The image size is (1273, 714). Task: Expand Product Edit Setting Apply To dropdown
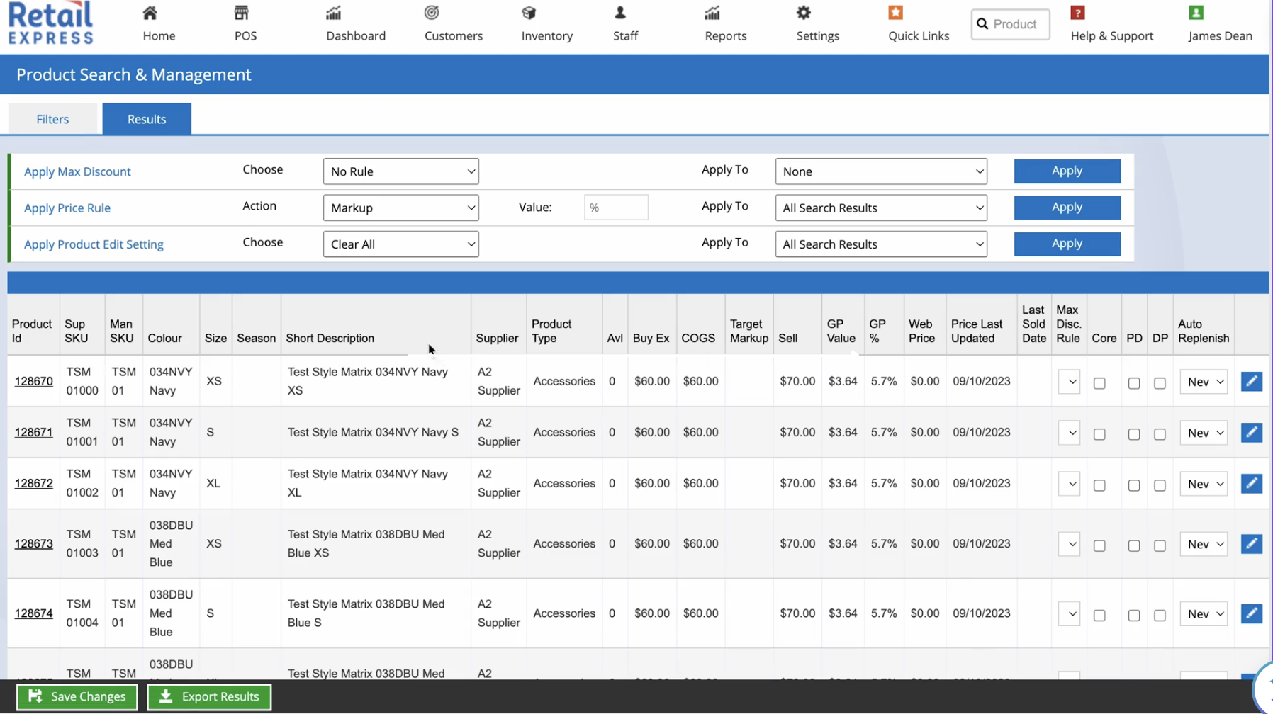click(x=881, y=244)
